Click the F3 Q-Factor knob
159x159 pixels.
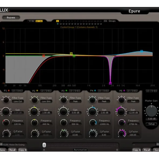point(64,133)
